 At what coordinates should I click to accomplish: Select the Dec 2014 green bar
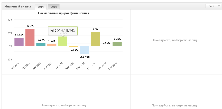click(117, 44)
